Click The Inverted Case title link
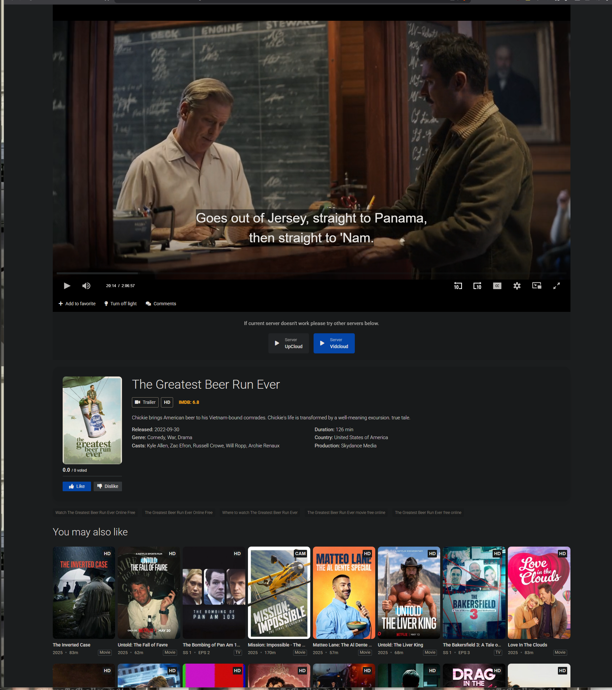 (x=72, y=645)
